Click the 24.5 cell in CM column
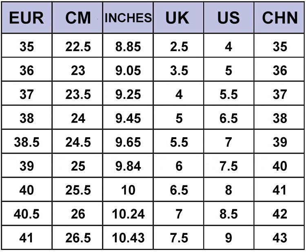Image resolution: width=306 pixels, height=252 pixels. tap(78, 142)
